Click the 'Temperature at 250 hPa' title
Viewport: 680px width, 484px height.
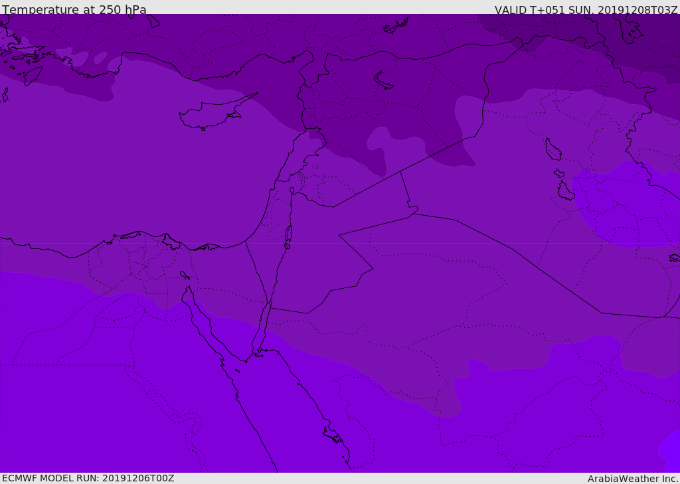(x=74, y=9)
